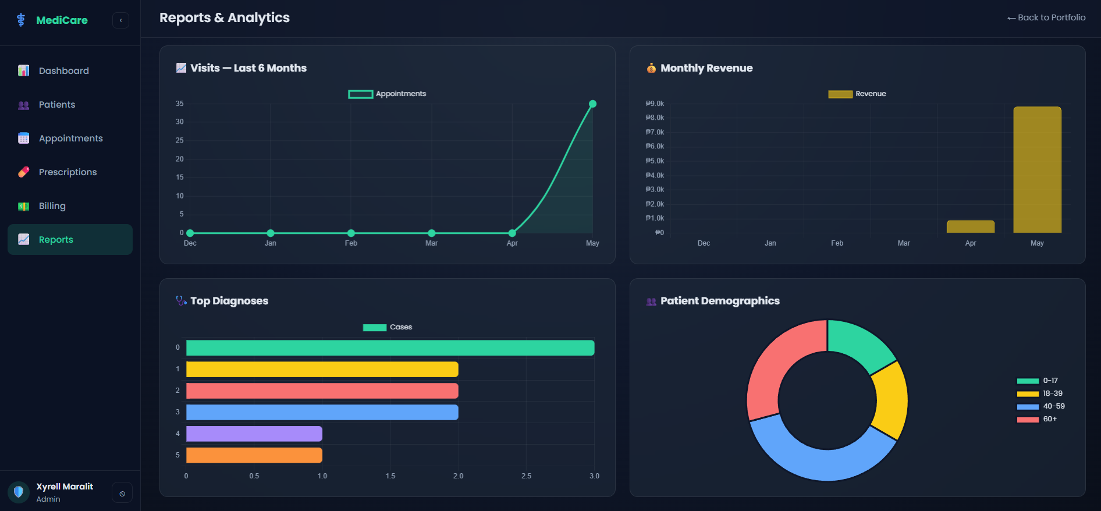Click the May revenue bar
The width and height of the screenshot is (1101, 511).
point(1037,169)
